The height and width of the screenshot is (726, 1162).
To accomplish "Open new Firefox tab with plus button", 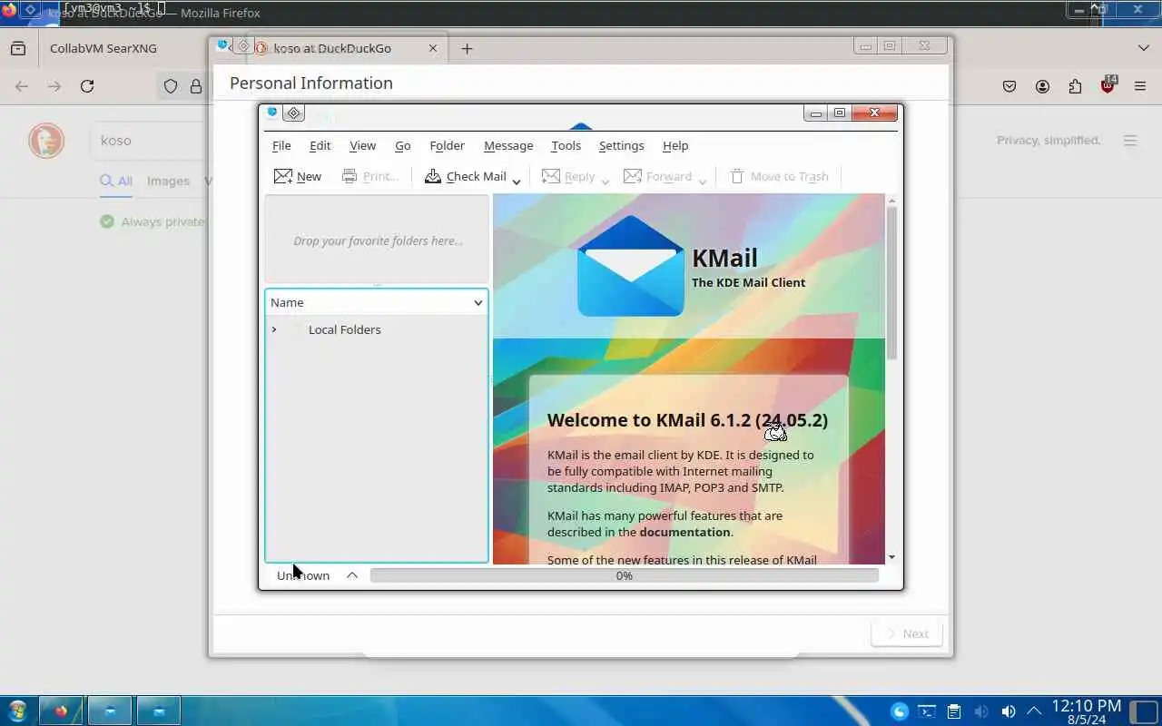I will (x=467, y=49).
